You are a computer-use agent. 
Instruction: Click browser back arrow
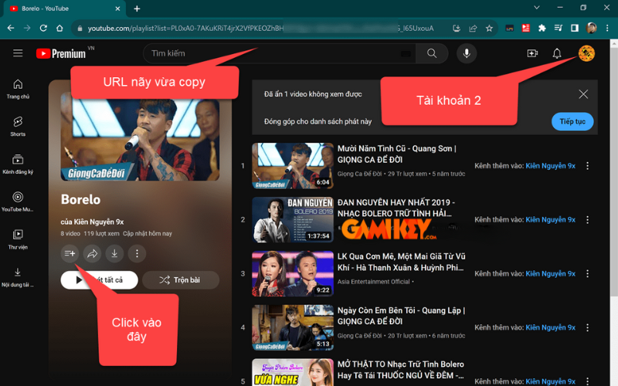pyautogui.click(x=11, y=29)
